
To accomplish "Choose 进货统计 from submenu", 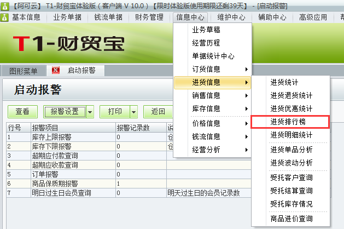I will coord(290,82).
